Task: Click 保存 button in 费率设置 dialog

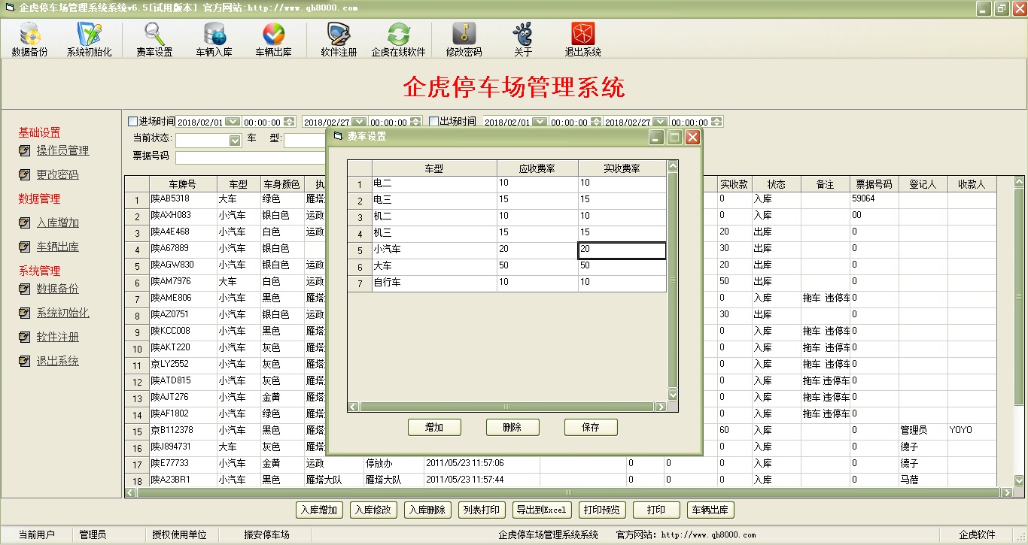Action: click(591, 427)
